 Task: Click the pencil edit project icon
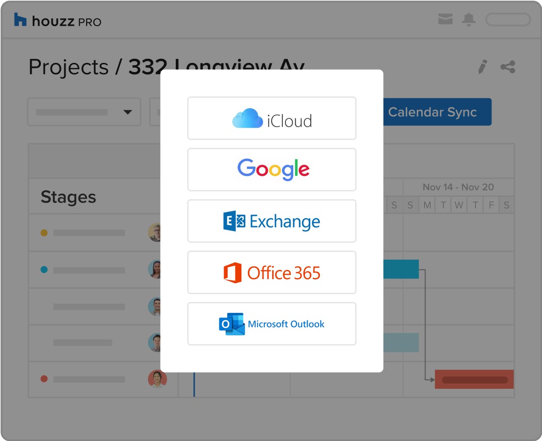pyautogui.click(x=482, y=67)
